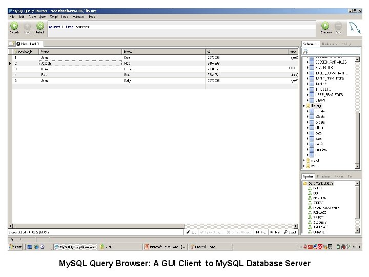Click the table icon beside TRIGGERS

pyautogui.click(x=312, y=89)
